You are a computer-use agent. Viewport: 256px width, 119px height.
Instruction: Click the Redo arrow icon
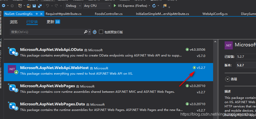click(x=56, y=6)
